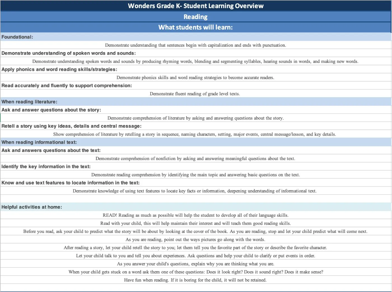Select the cell about identifying the main topic
Screen dimensions: 392x292
[x=196, y=175]
